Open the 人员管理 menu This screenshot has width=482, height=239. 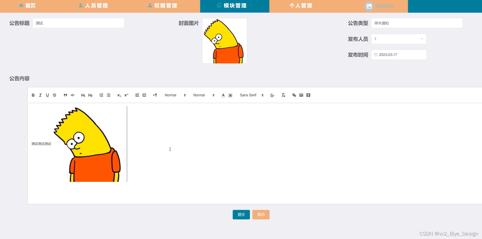96,6
